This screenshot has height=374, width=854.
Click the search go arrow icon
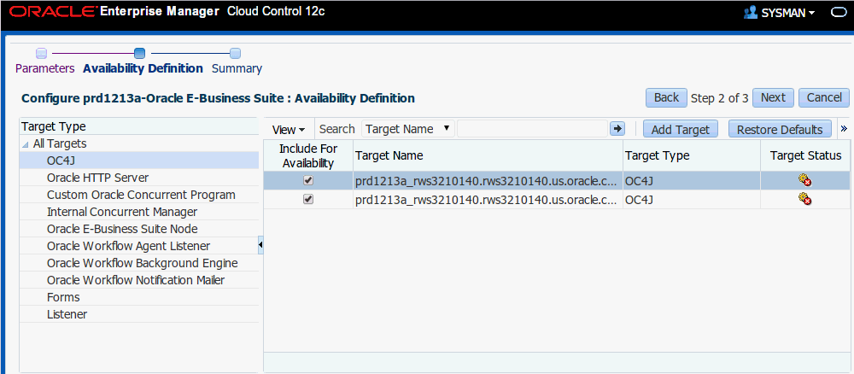tap(617, 129)
